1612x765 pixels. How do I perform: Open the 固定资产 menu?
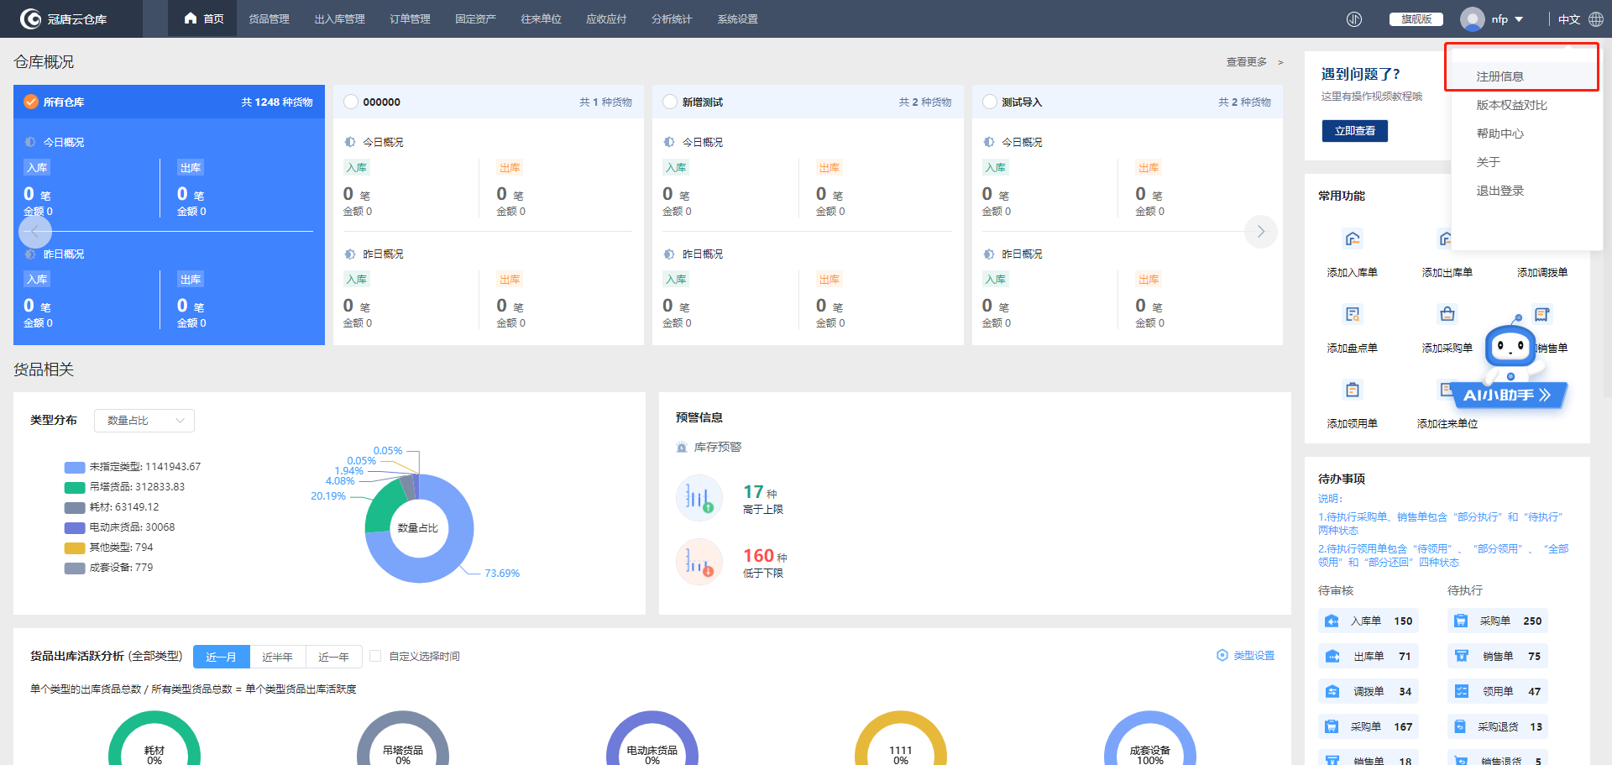click(475, 18)
